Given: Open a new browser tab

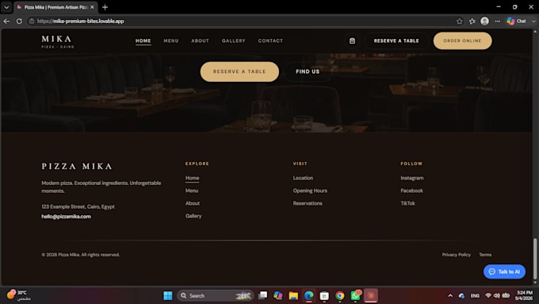Looking at the screenshot, I should pos(105,7).
